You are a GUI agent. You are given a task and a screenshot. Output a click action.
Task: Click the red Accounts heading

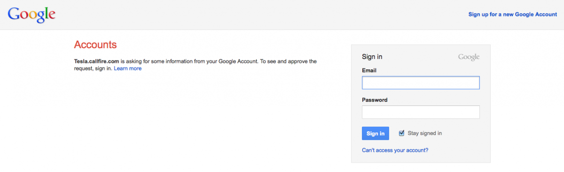pyautogui.click(x=95, y=45)
